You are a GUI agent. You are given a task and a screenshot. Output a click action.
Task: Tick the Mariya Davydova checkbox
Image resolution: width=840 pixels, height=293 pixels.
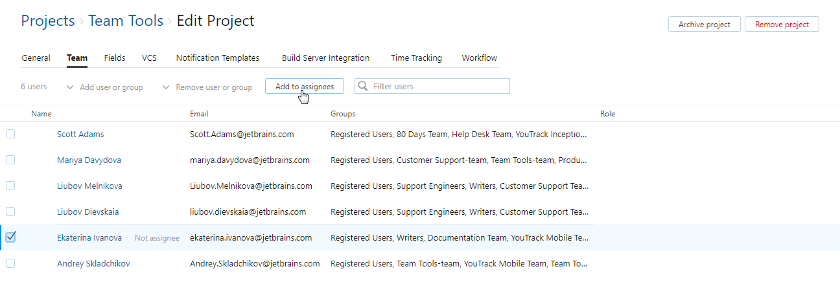[10, 160]
